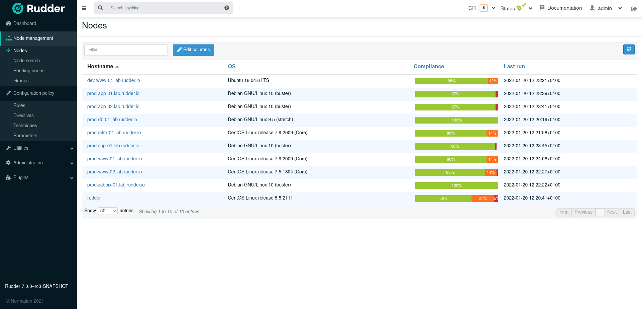Open the search help question mark icon
The width and height of the screenshot is (642, 309).
click(x=227, y=8)
